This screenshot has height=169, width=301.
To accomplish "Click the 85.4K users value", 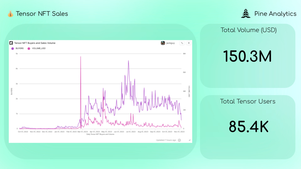I will (x=248, y=127).
